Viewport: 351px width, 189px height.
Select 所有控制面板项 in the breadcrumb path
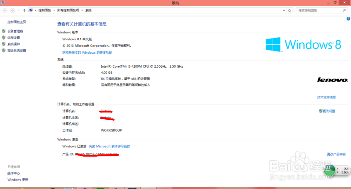click(68, 10)
